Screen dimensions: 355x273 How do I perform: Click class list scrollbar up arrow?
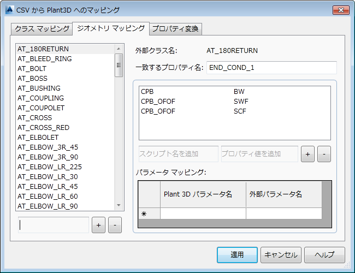click(x=119, y=49)
